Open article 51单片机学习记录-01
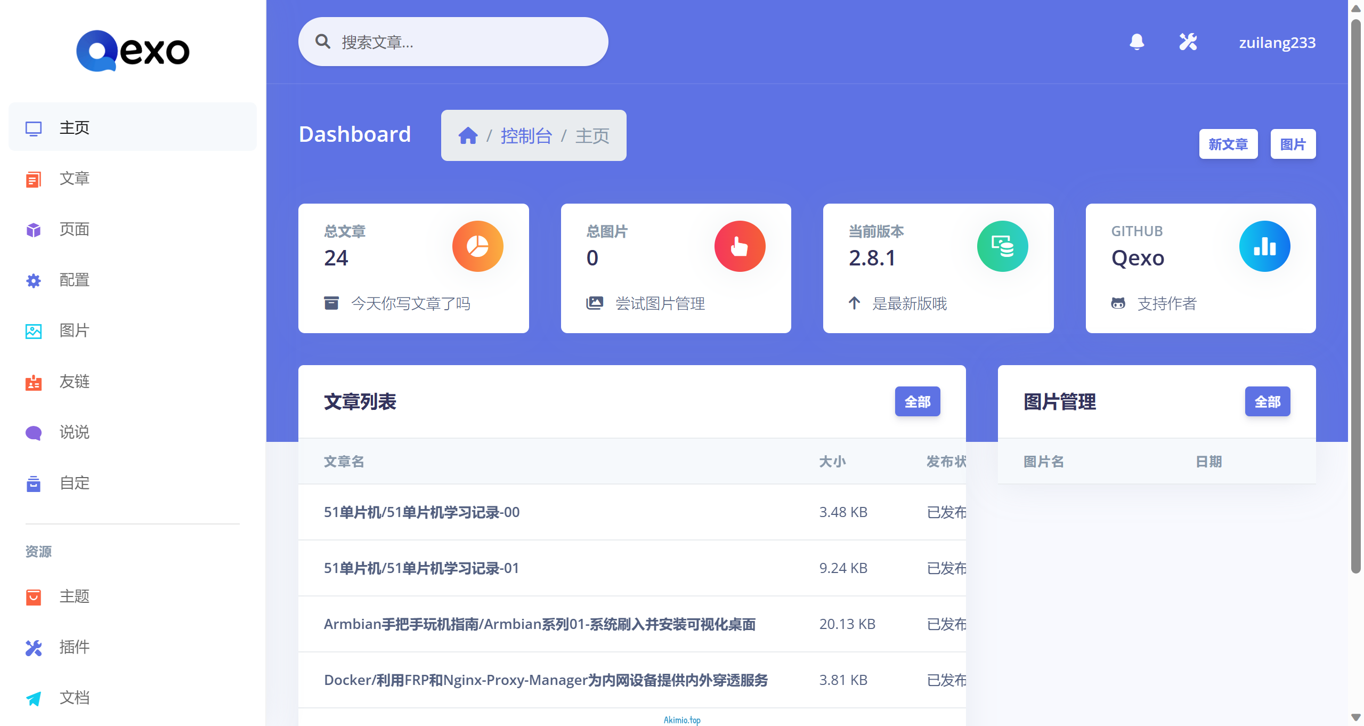 [421, 568]
